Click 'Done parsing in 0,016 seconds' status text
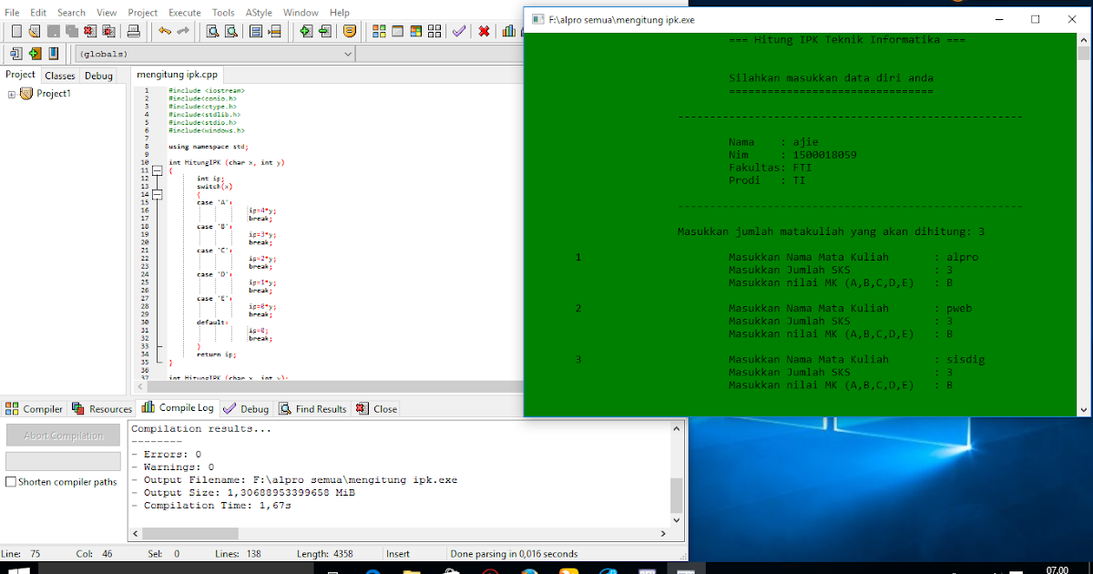Image resolution: width=1093 pixels, height=574 pixels. coord(514,554)
